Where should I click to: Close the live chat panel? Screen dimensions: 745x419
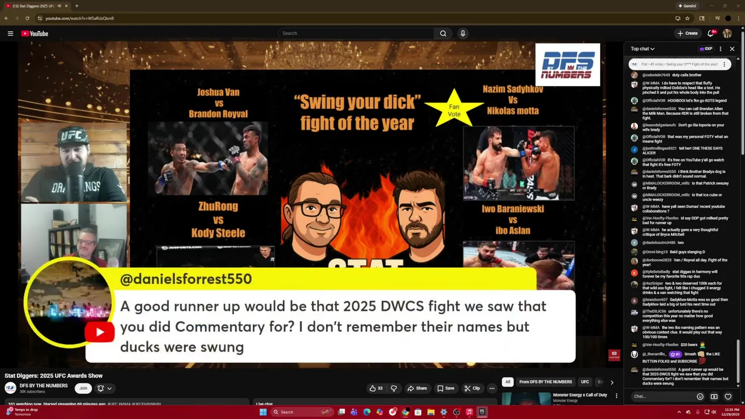point(732,49)
